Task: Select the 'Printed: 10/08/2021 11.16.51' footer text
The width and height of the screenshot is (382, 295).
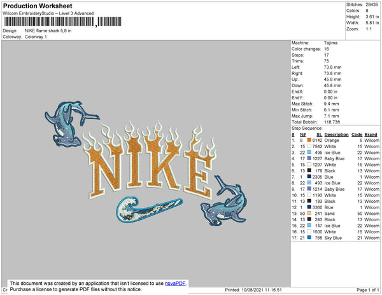Action: [x=253, y=290]
